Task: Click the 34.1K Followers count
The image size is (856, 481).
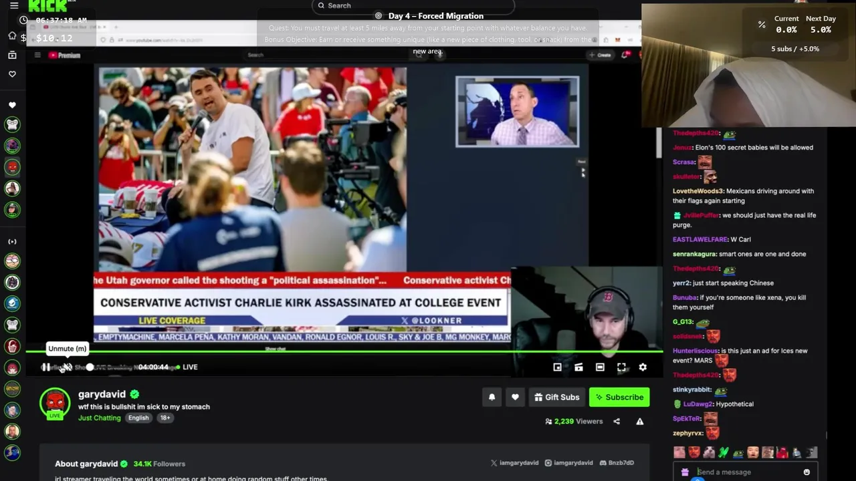Action: click(159, 464)
